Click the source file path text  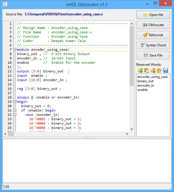pyautogui.click(x=64, y=14)
